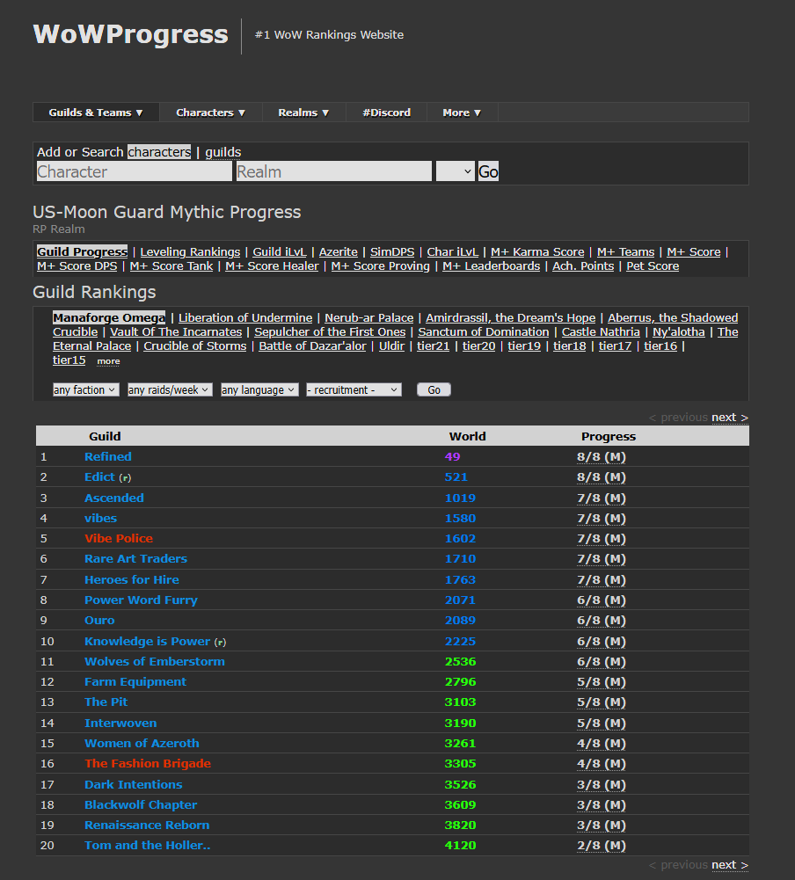The width and height of the screenshot is (795, 880).
Task: Select the characters search mode
Action: (x=159, y=152)
